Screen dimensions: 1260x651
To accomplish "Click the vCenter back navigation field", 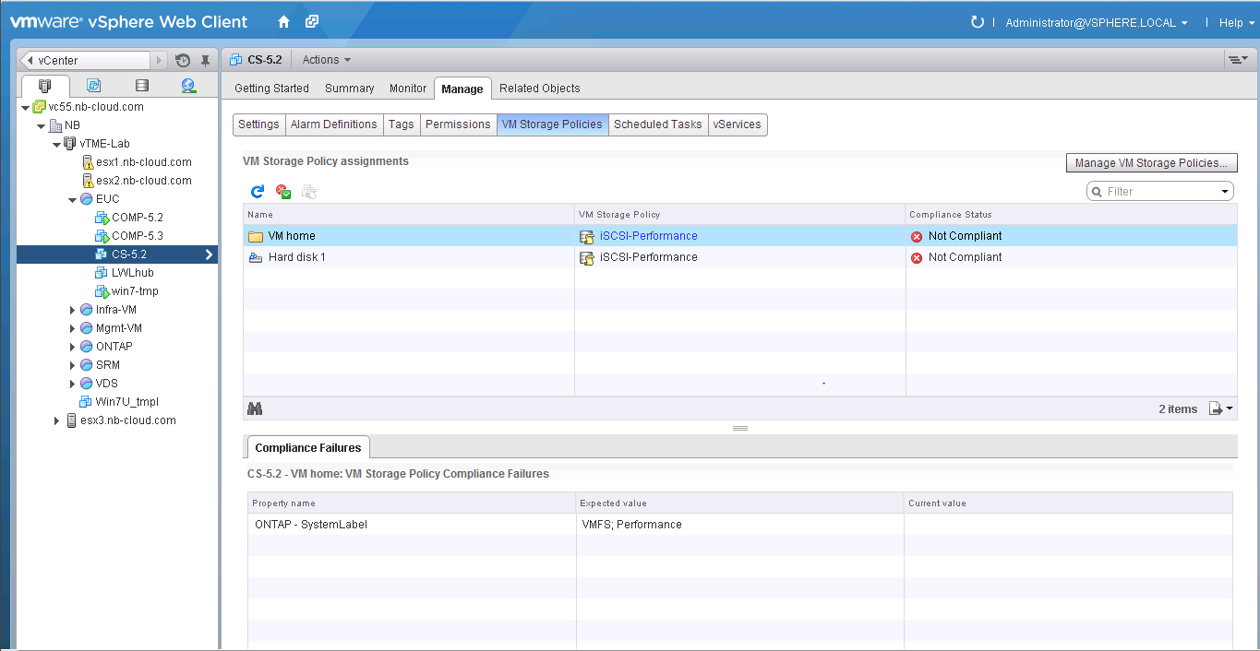I will coord(84,60).
